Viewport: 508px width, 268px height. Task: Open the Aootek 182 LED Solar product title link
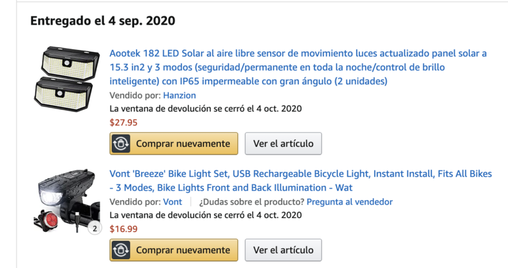[x=298, y=67]
